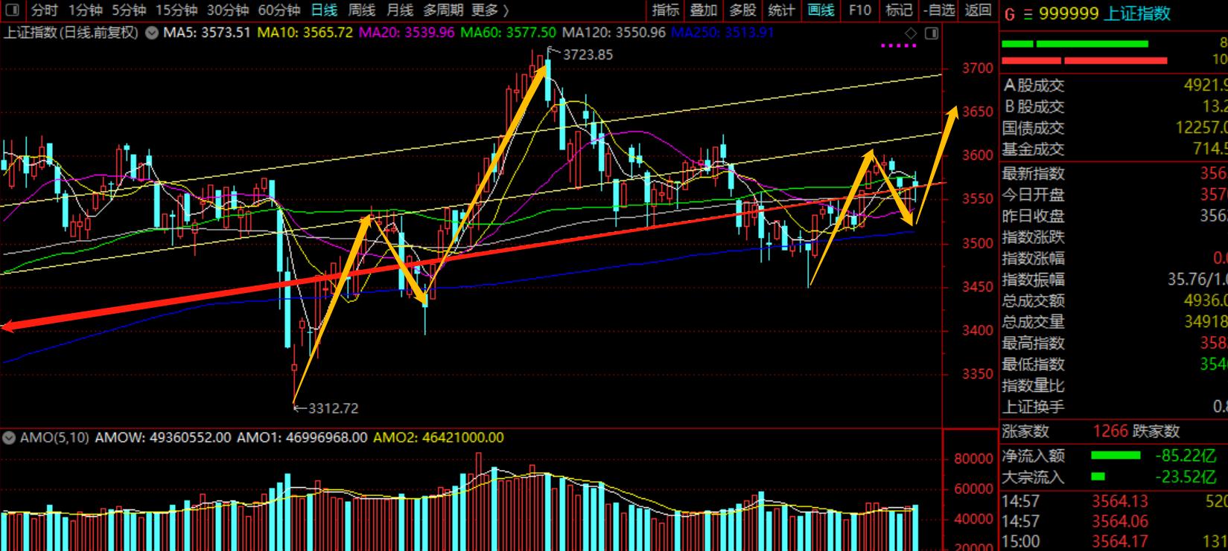Click the 返回 back button
Image resolution: width=1228 pixels, height=551 pixels.
pyautogui.click(x=978, y=10)
